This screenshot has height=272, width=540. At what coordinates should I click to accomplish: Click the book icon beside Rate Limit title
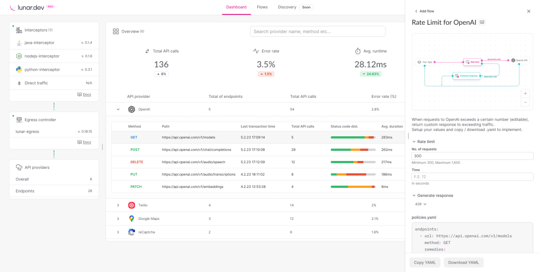(482, 22)
